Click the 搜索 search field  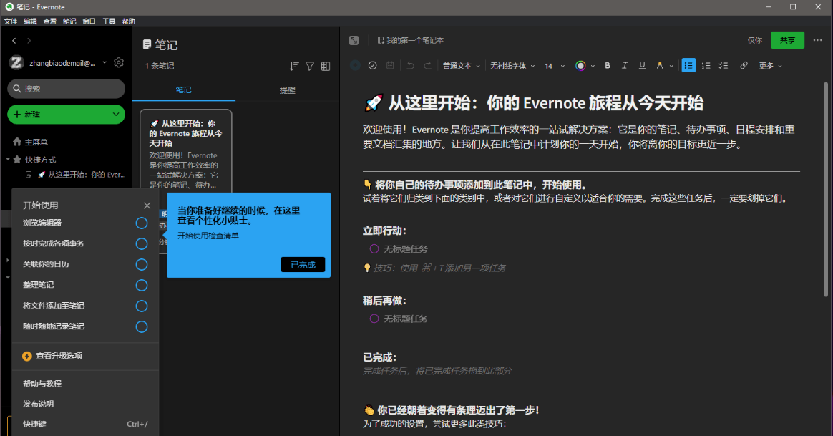pos(66,88)
